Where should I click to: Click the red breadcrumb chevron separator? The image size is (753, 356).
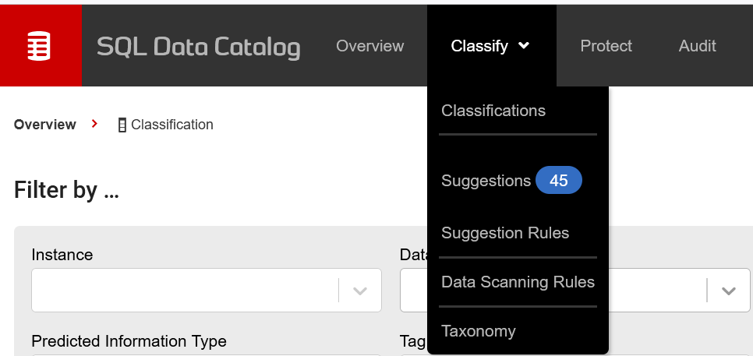94,124
